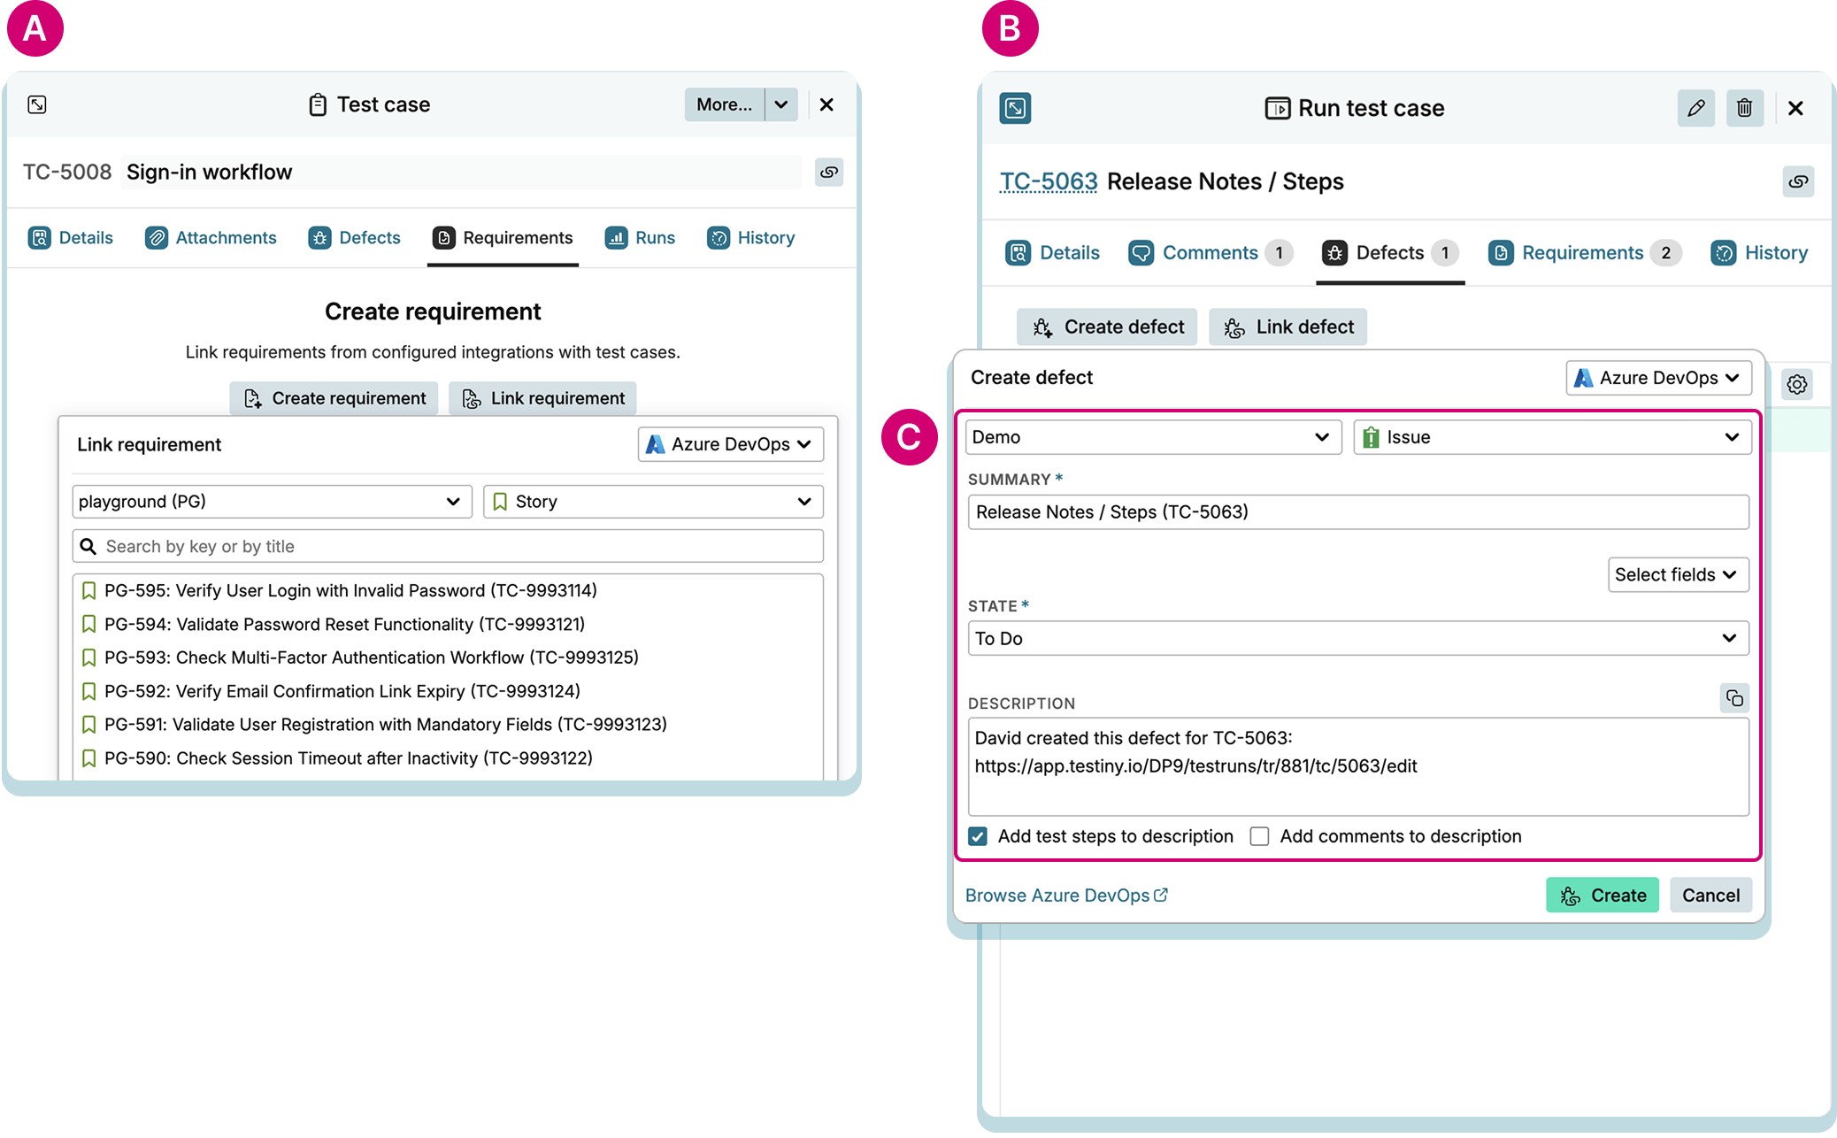This screenshot has width=1837, height=1138.
Task: Click the delete trash icon in Run test case header
Action: click(1744, 108)
